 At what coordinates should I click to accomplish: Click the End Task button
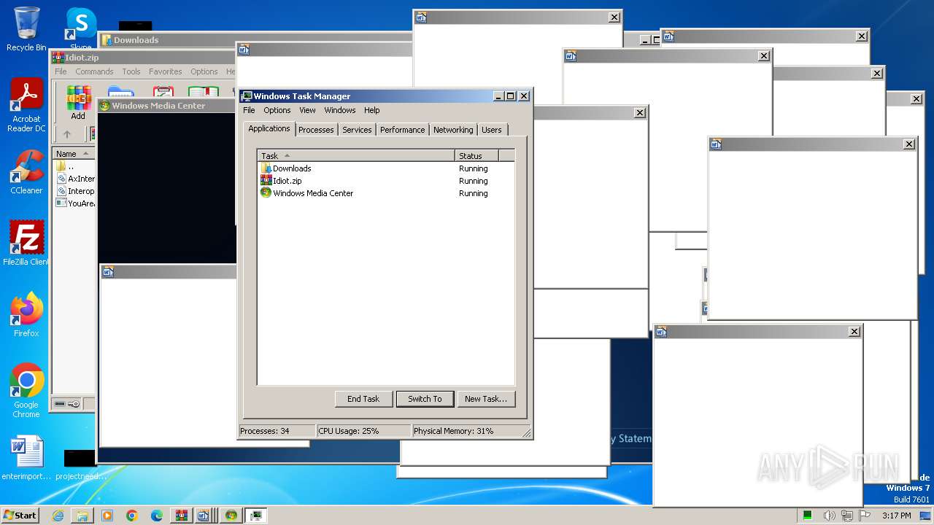363,399
